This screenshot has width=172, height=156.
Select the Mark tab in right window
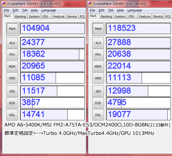pyautogui.click(x=94, y=16)
